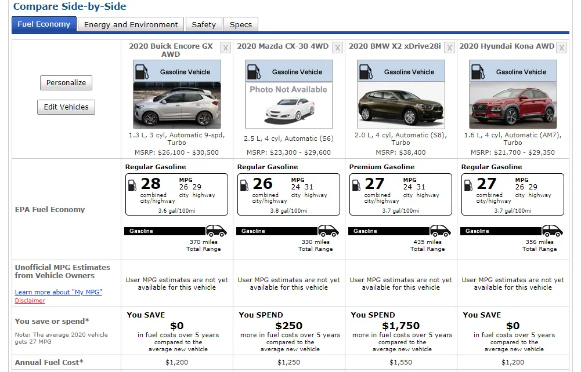581x372 pixels.
Task: Open Learn more about "My MPG" link
Action: click(x=59, y=292)
